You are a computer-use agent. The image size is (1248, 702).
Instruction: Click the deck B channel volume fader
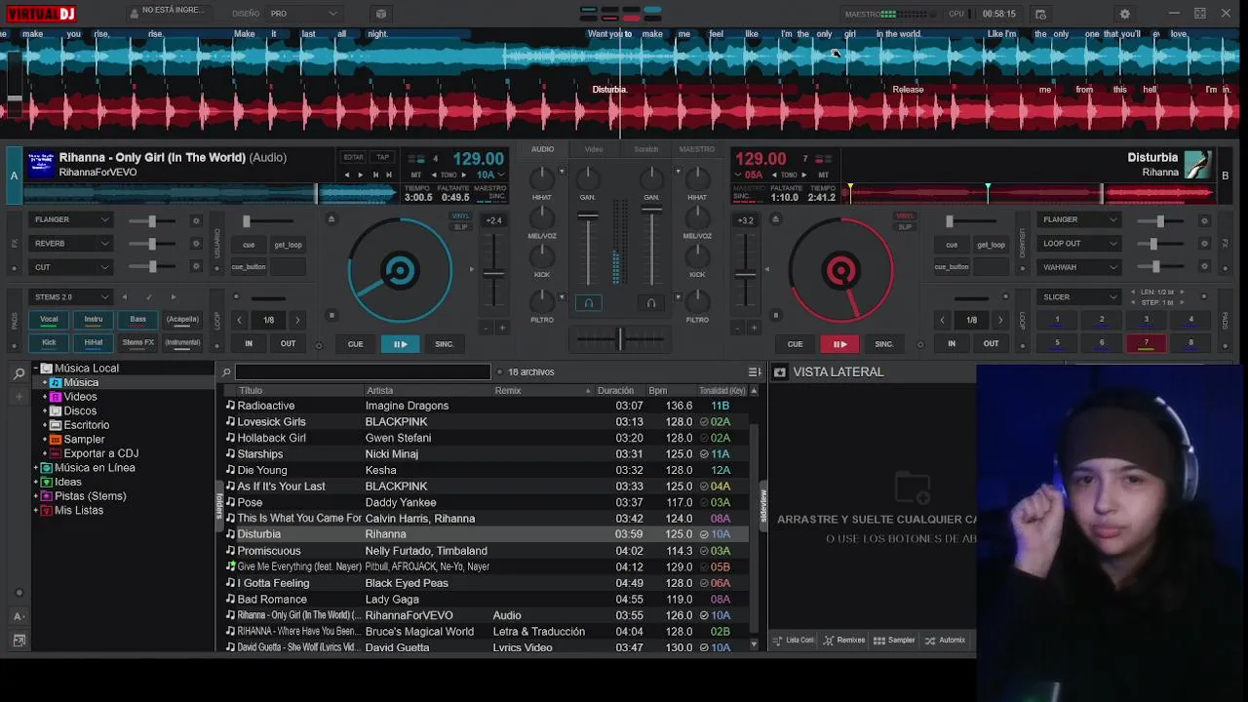(651, 209)
